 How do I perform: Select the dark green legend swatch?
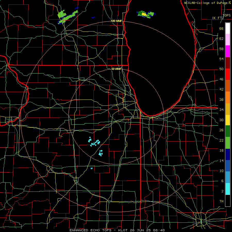coord(228,131)
